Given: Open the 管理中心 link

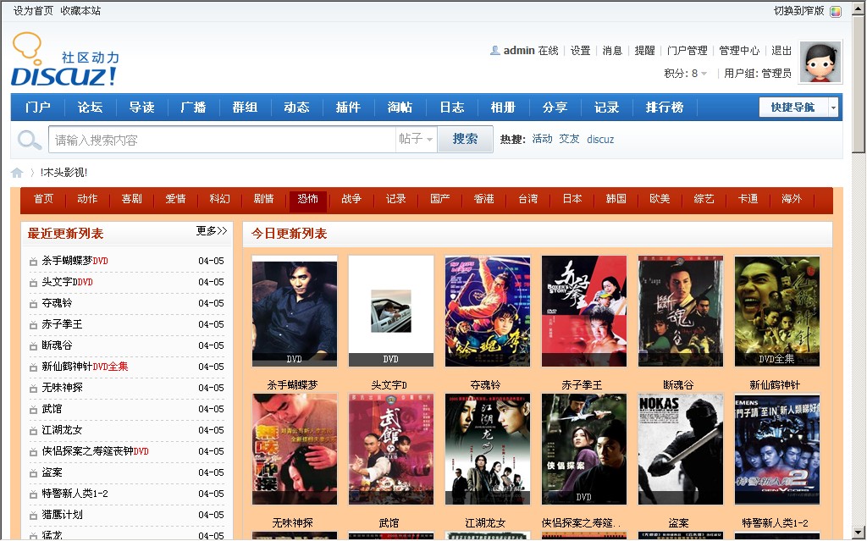Looking at the screenshot, I should (739, 51).
